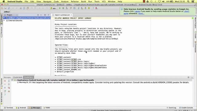Open the Structure side tab
197x111 pixels.
coord(2,32)
